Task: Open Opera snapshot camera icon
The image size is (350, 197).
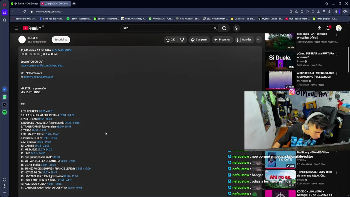Action: (296, 11)
